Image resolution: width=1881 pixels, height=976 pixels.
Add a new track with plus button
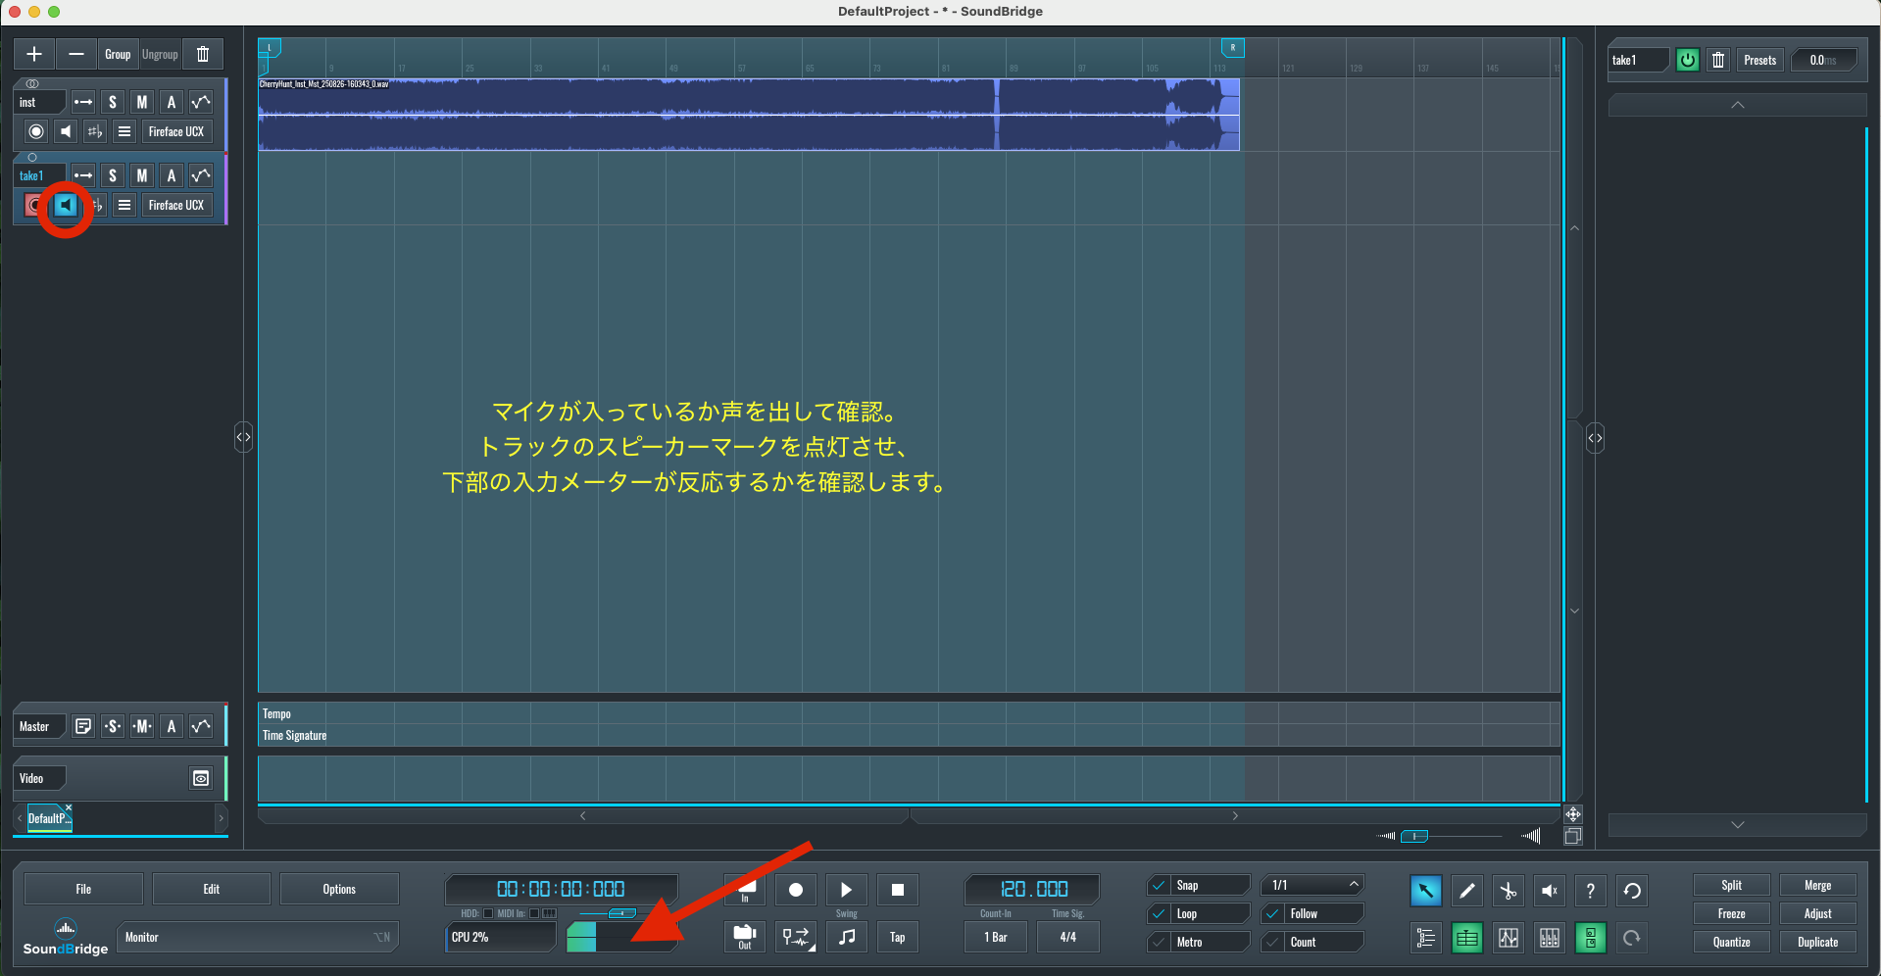point(34,54)
